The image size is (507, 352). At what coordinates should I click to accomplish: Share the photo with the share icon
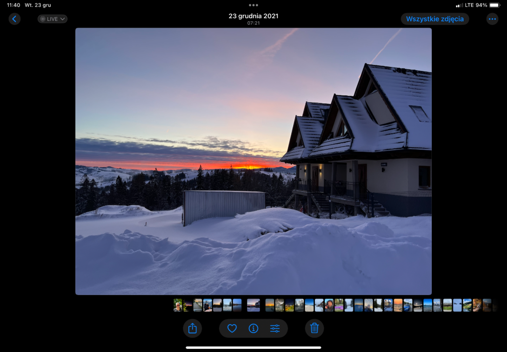tap(193, 328)
